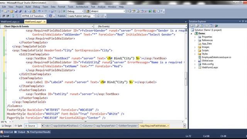Viewport: 247px width, 139px height.
Task: Collapse the City TemplateField code outline
Action: (x=6, y=51)
